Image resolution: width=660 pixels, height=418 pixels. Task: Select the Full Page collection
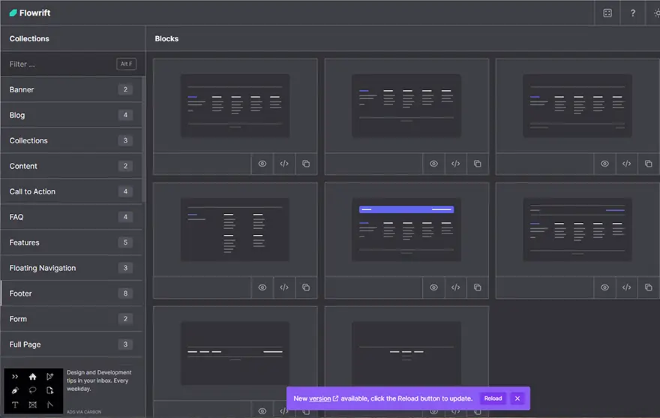point(71,344)
